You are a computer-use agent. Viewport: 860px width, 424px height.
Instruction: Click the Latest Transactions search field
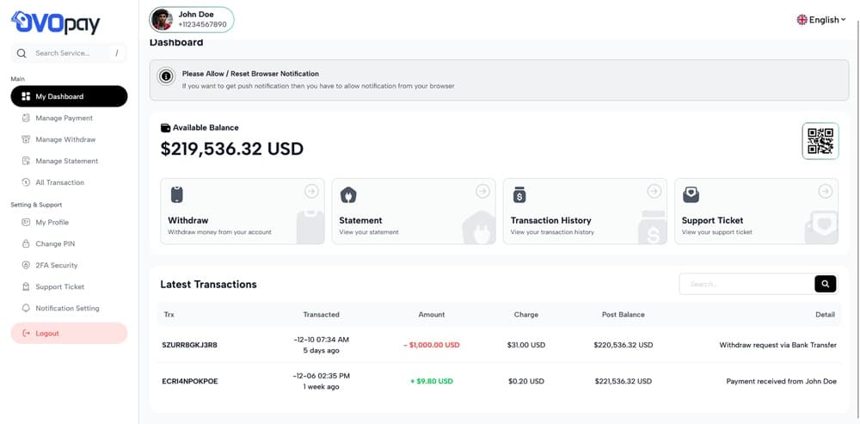click(746, 284)
